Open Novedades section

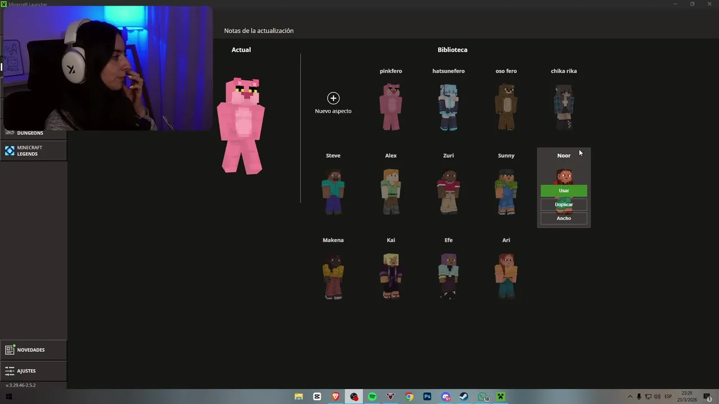pos(34,350)
